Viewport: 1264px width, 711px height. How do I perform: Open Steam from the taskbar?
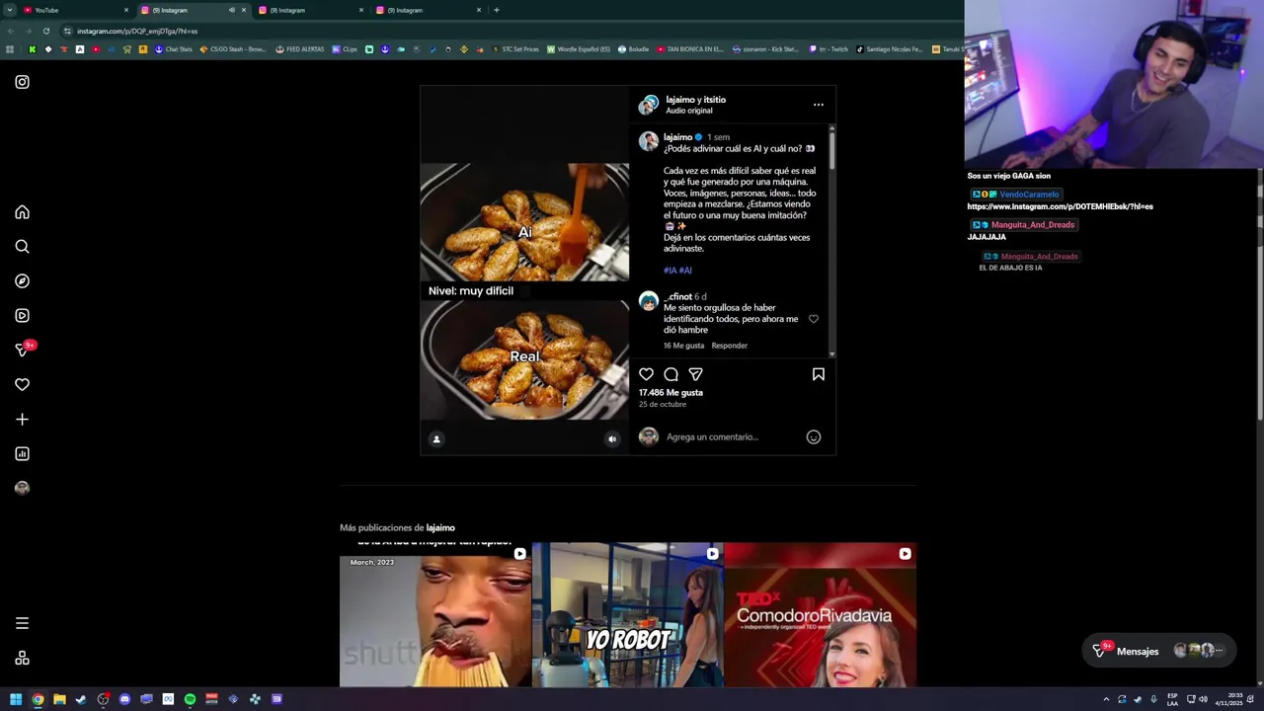coord(81,699)
